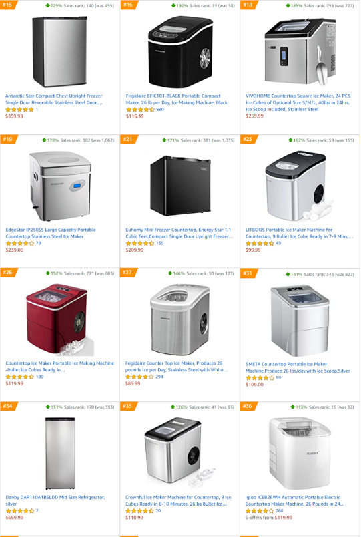The width and height of the screenshot is (361, 537).
Task: Open the 690 reviews count link
Action: coord(160,110)
